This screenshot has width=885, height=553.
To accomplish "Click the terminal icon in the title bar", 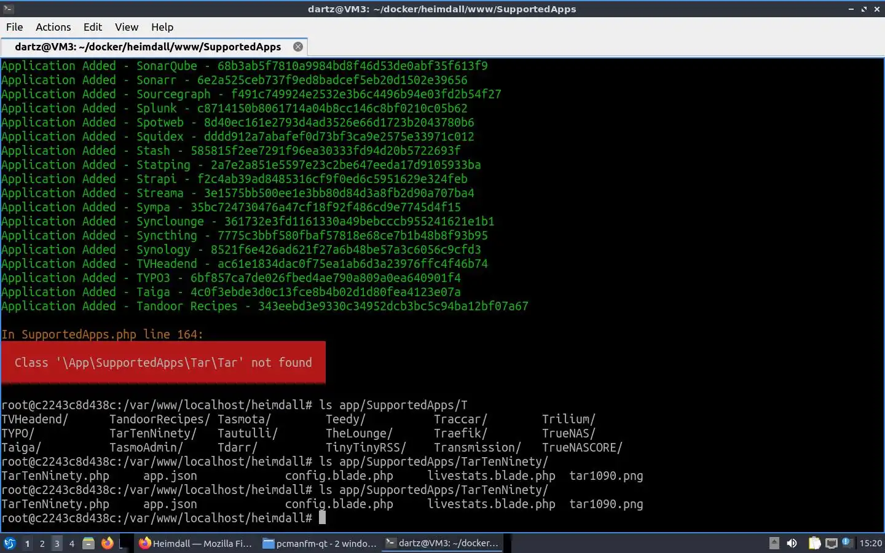I will point(8,9).
